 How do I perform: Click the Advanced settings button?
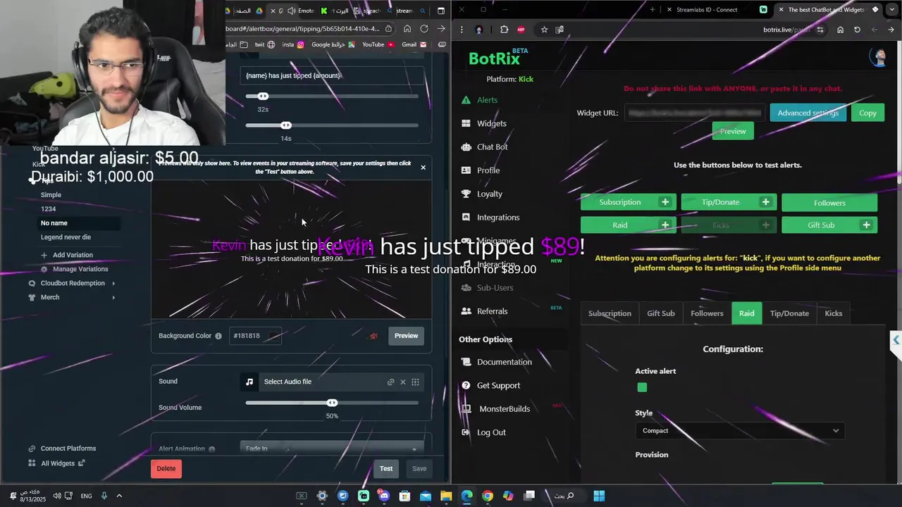click(808, 113)
